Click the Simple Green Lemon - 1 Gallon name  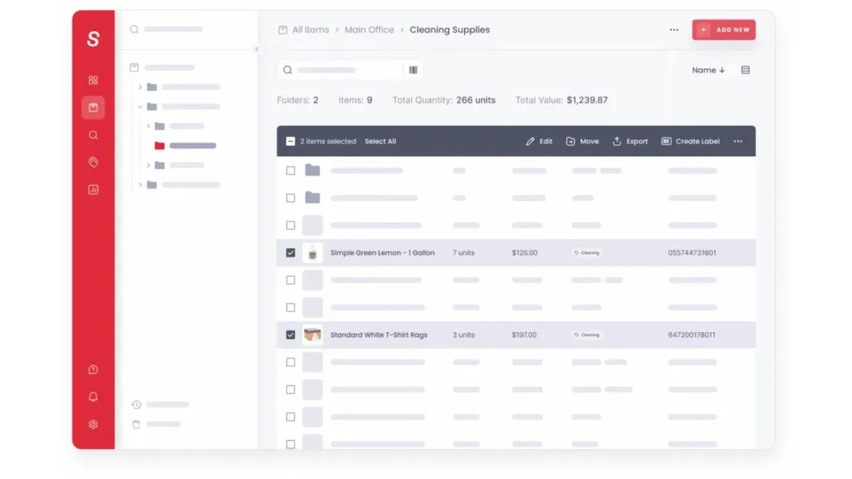point(383,253)
